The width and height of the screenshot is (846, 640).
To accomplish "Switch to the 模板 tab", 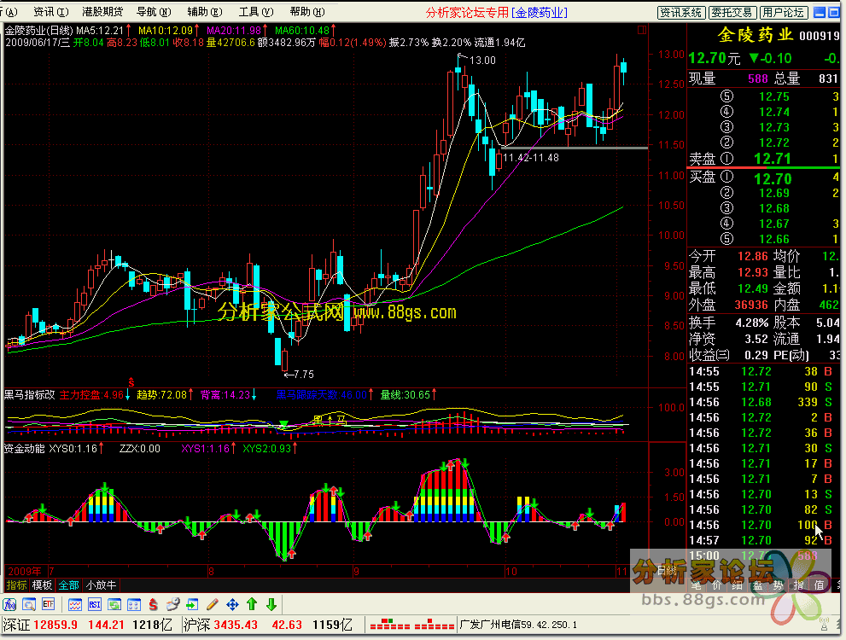I will [42, 585].
